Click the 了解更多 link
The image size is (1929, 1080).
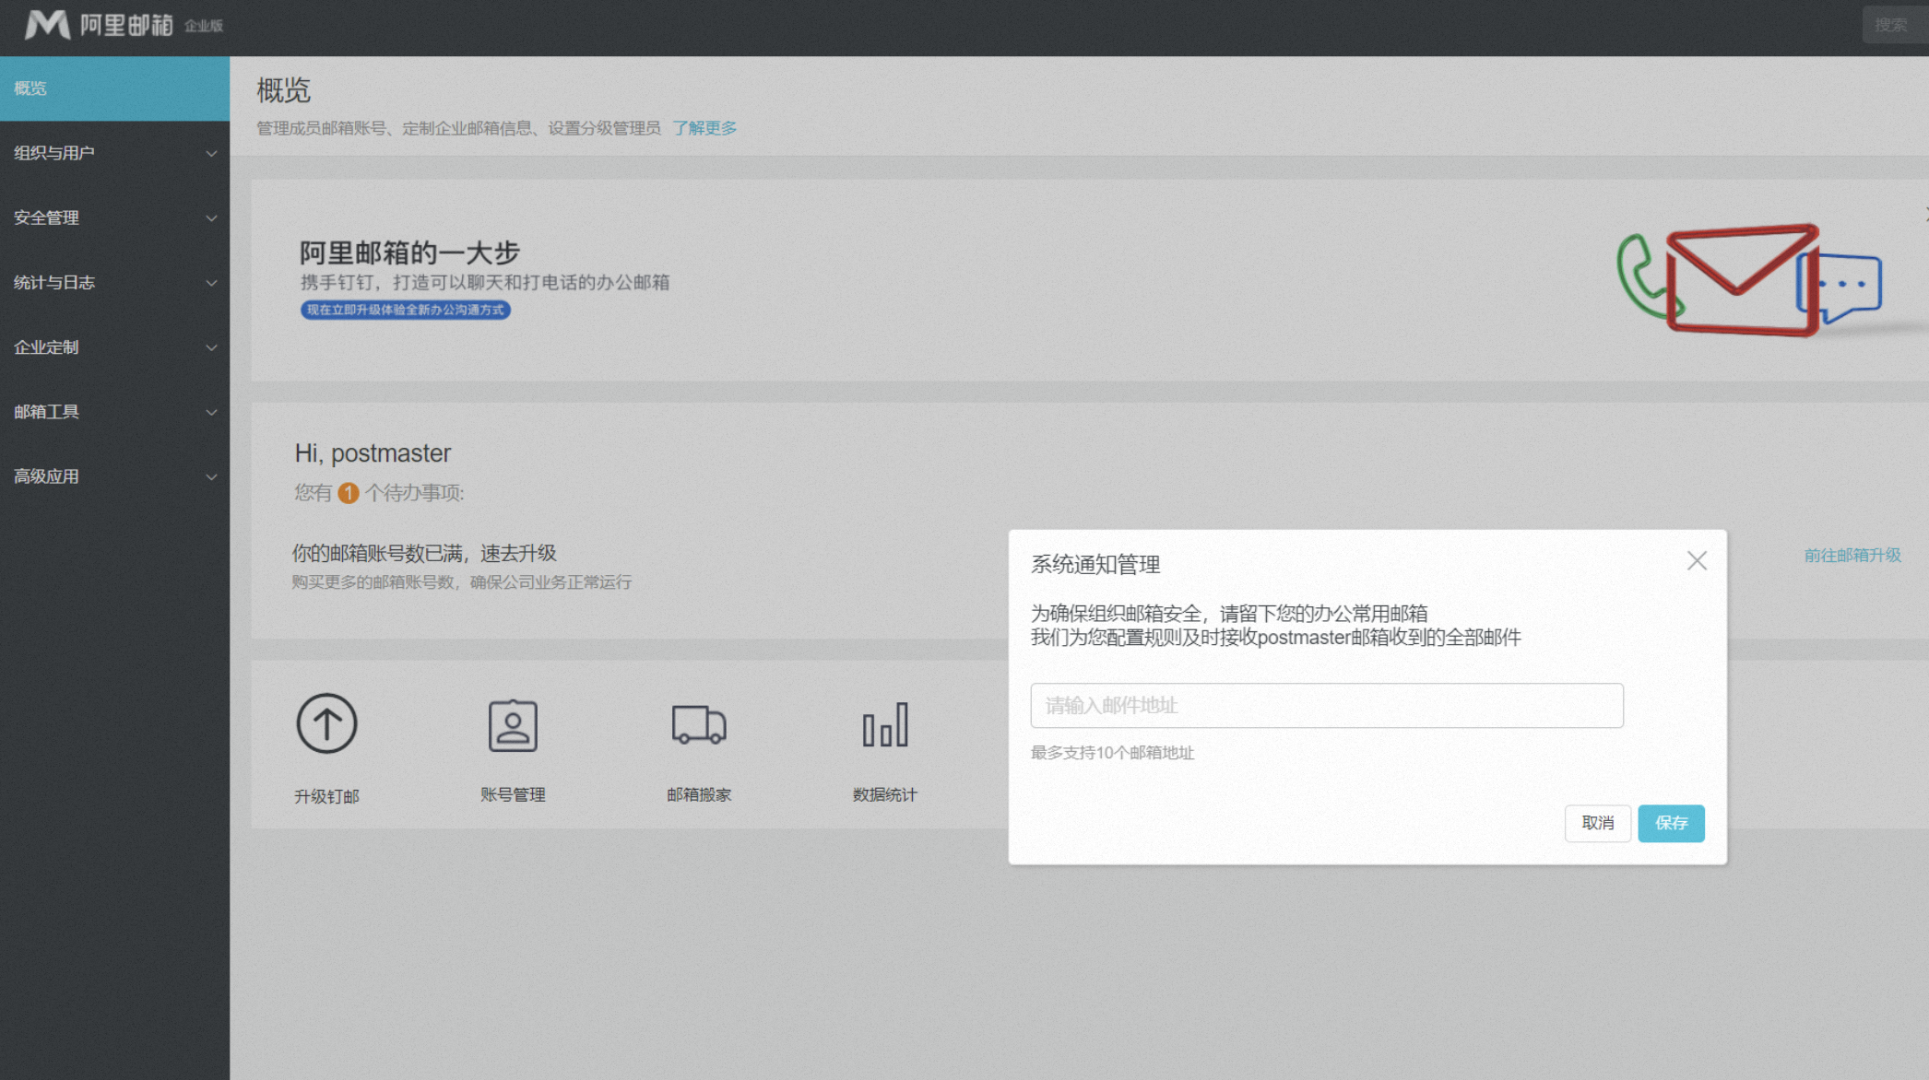pos(704,128)
